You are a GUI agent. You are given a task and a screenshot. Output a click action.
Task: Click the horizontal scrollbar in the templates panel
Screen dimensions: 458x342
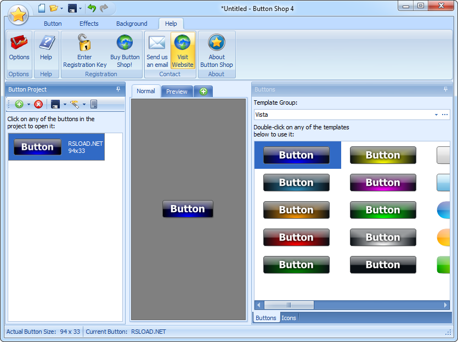point(289,305)
